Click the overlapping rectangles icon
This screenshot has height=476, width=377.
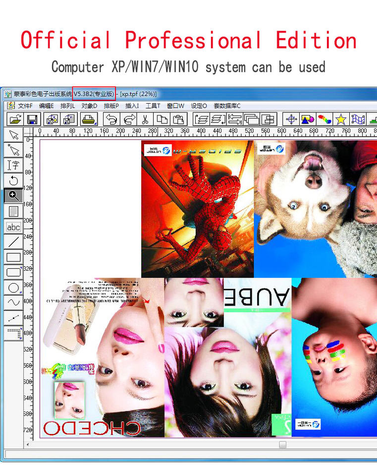click(x=252, y=119)
